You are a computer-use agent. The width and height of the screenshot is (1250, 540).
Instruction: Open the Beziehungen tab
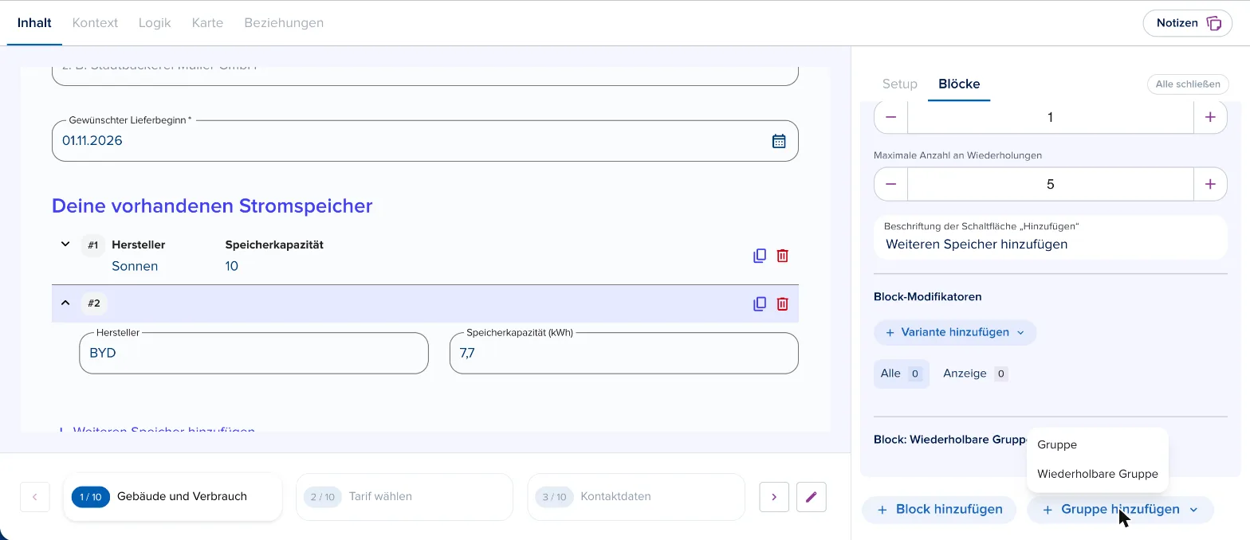[x=284, y=23]
